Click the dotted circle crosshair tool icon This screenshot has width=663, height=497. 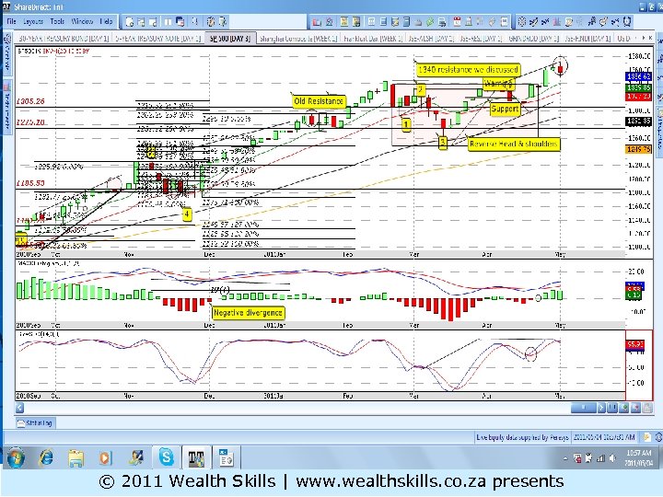click(x=522, y=21)
